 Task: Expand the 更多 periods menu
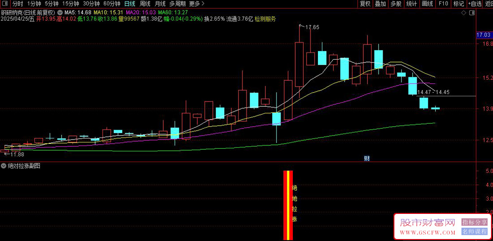[x=197, y=4]
